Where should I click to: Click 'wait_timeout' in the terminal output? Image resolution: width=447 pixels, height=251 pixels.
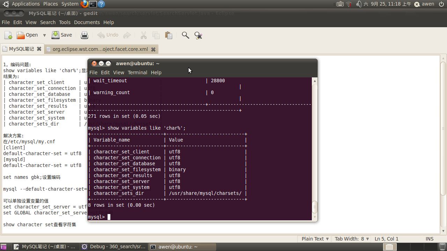pos(110,81)
